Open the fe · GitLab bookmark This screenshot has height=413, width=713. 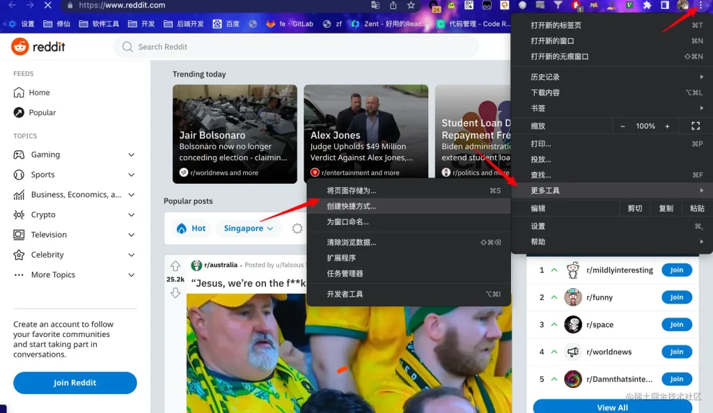pos(290,24)
